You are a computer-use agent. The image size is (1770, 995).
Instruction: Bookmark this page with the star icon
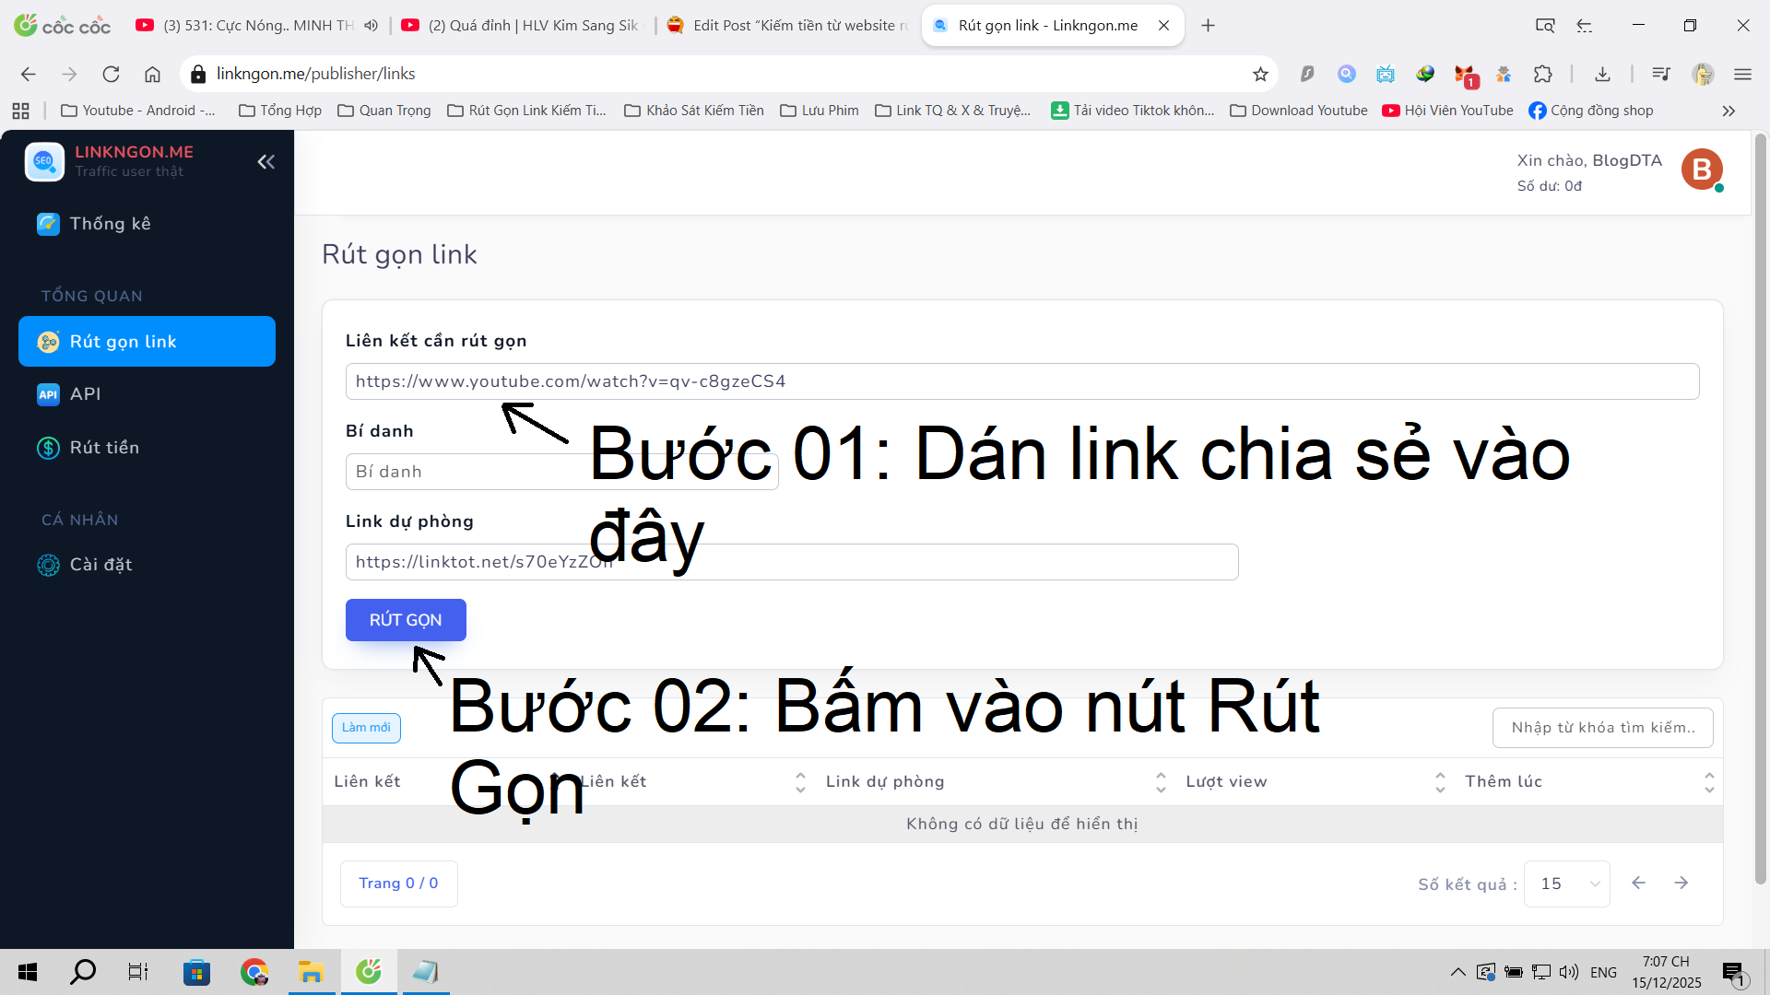(1260, 74)
